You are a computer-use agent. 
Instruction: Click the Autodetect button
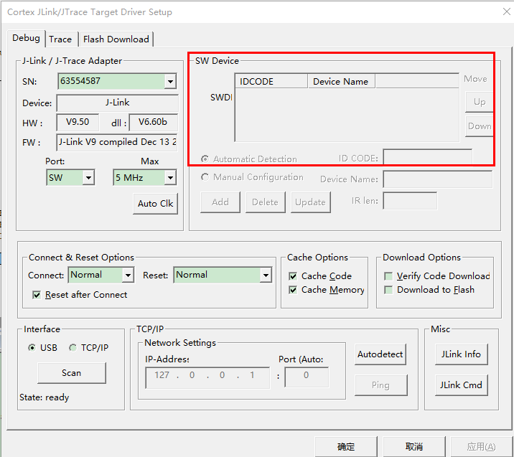pos(380,354)
